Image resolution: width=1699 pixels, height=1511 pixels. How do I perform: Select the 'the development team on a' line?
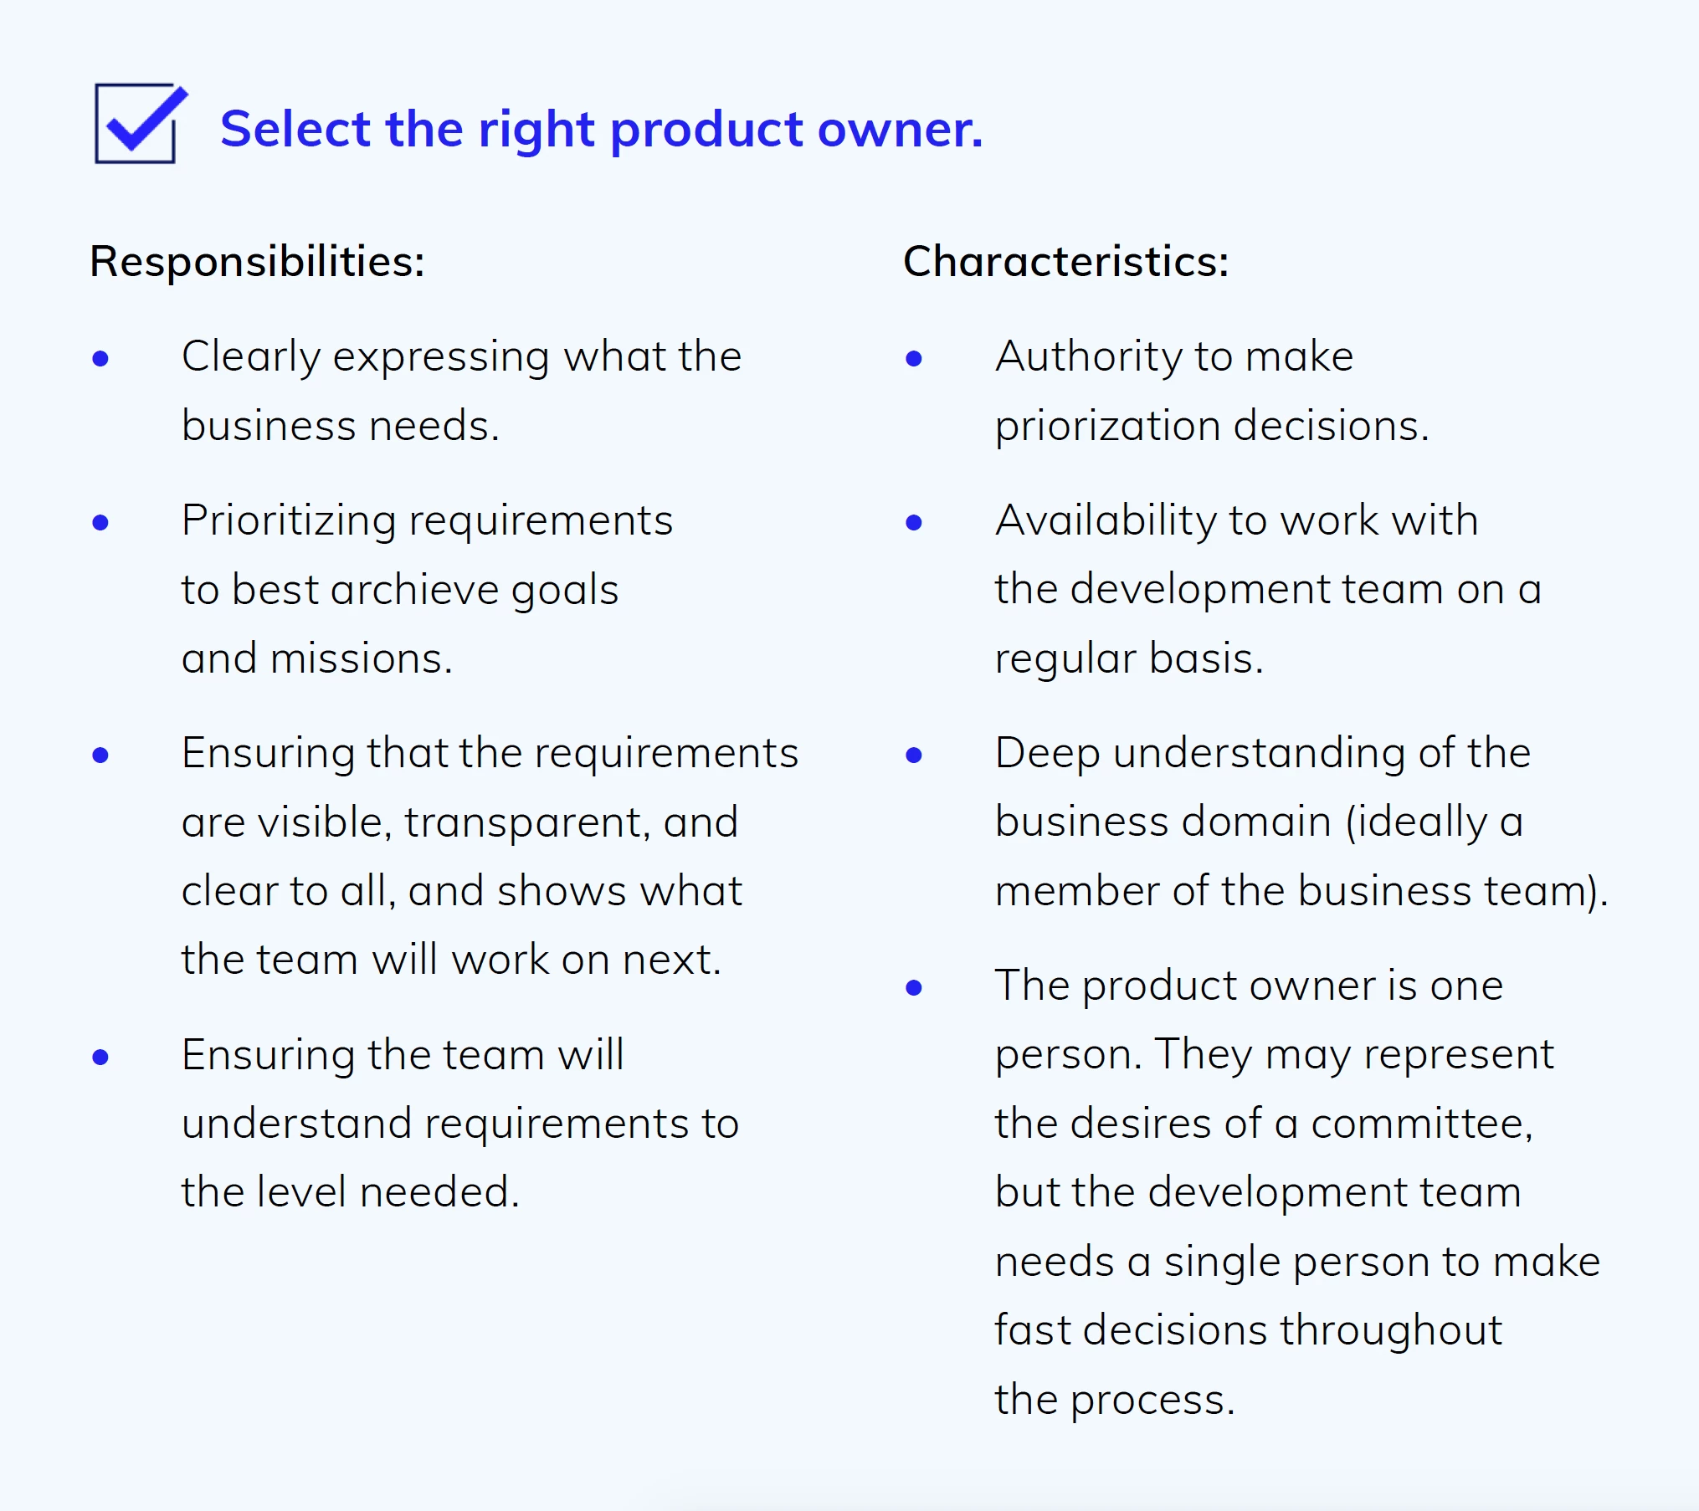click(1268, 589)
